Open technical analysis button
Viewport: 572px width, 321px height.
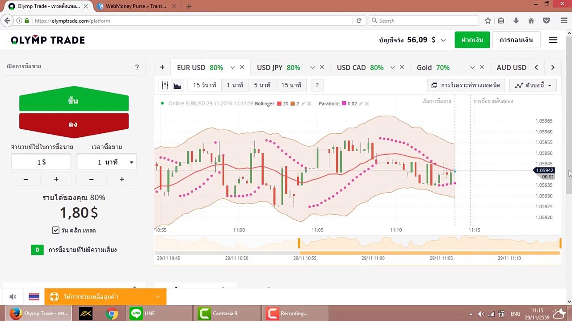point(467,85)
